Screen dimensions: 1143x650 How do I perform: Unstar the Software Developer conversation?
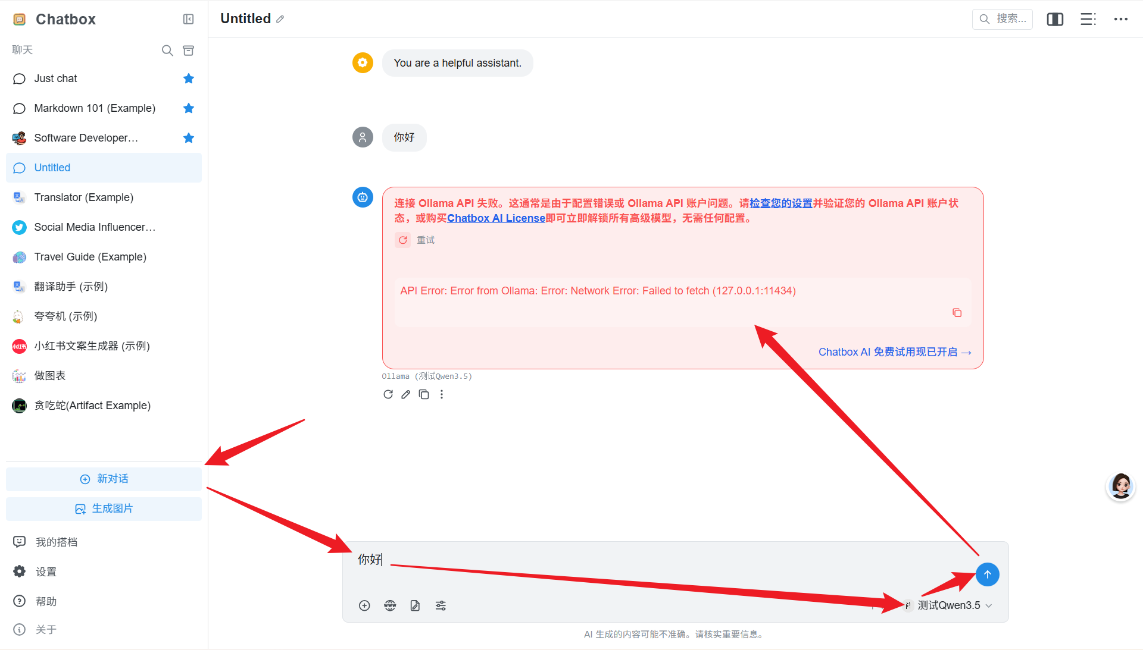pos(189,138)
